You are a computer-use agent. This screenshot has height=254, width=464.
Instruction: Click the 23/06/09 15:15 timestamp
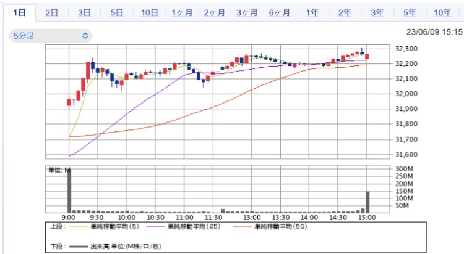434,32
